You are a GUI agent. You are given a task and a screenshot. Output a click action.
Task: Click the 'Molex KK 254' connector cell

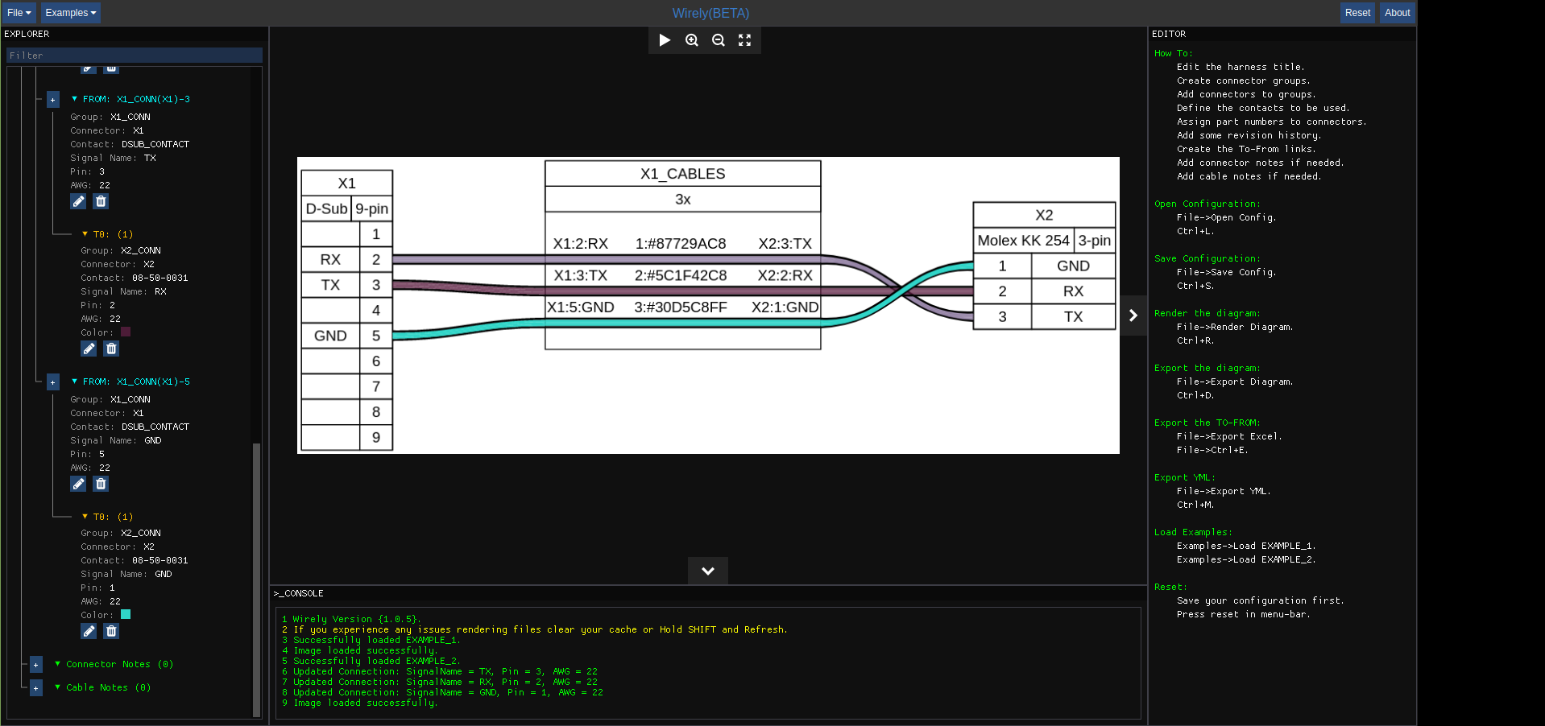tap(1023, 241)
